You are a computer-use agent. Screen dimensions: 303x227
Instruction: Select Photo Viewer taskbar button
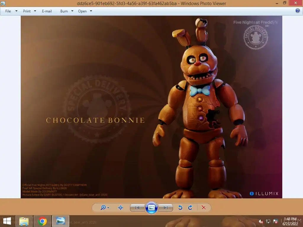click(60, 221)
